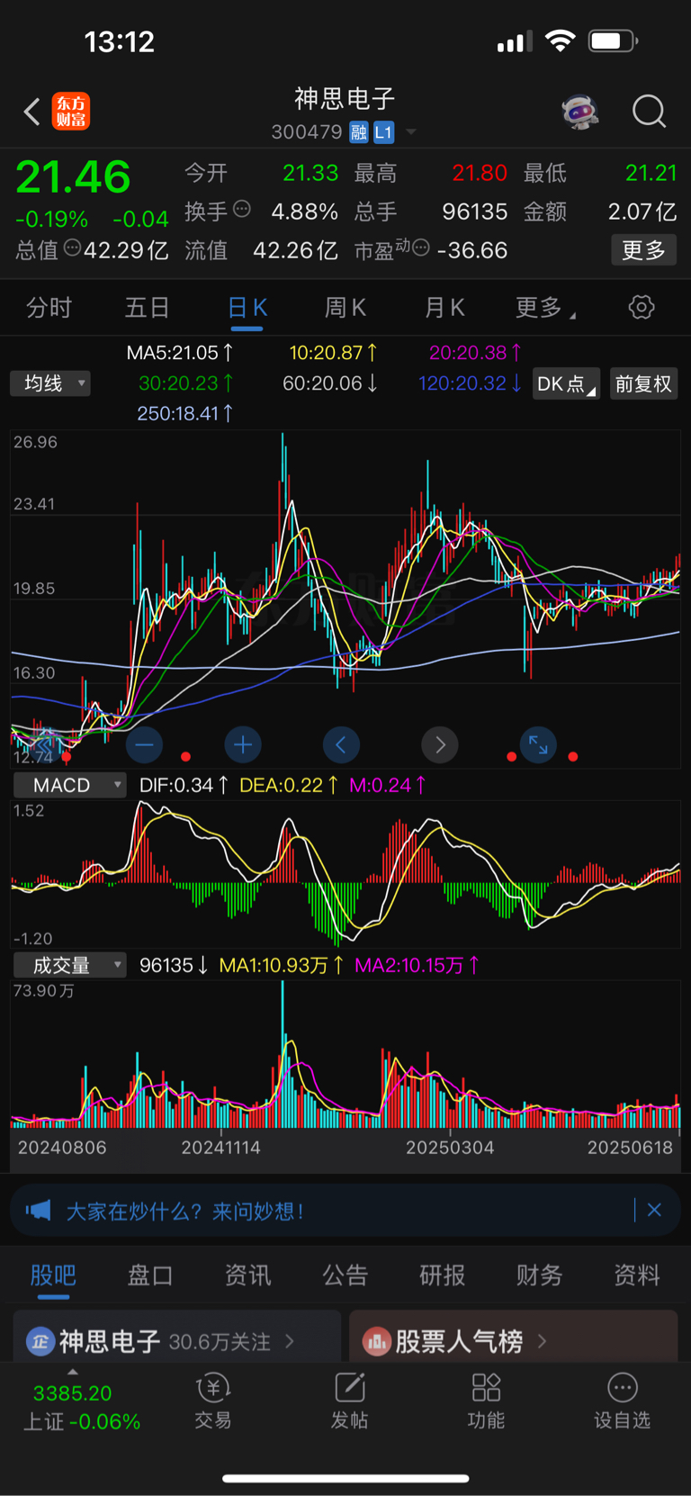Tap the back arrow icon

[x=32, y=112]
